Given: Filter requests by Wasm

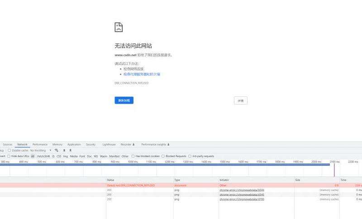Looking at the screenshot, I should click(x=104, y=156).
